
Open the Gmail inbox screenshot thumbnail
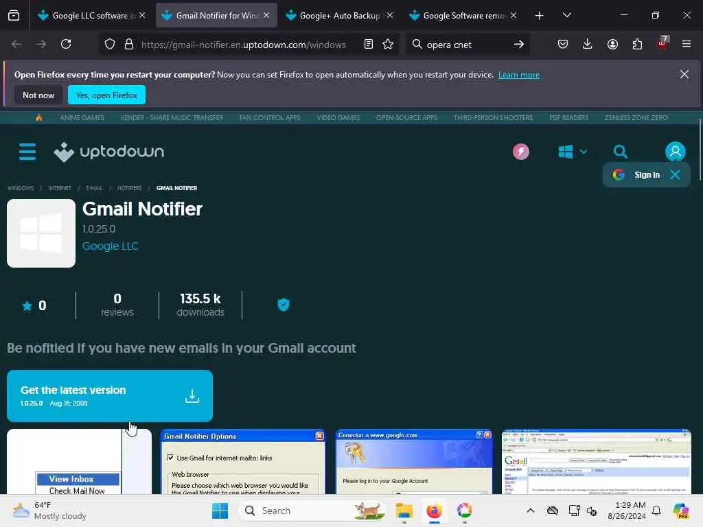tap(597, 462)
